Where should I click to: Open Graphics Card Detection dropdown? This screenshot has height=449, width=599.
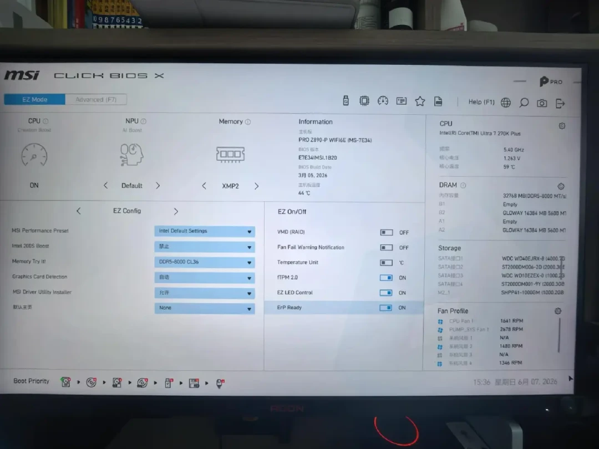(x=205, y=278)
